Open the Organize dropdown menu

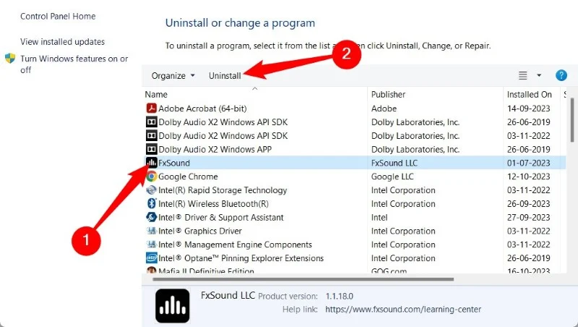(x=173, y=76)
